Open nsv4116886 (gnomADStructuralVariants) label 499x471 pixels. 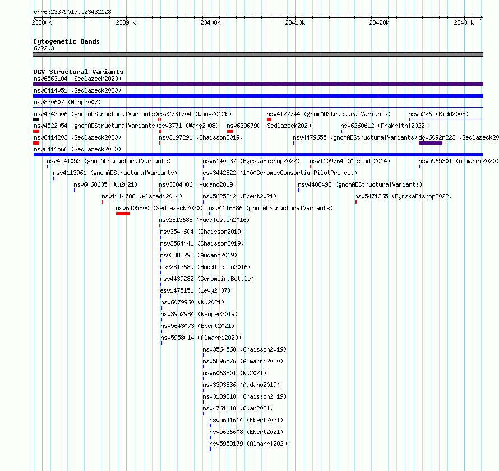click(x=271, y=208)
